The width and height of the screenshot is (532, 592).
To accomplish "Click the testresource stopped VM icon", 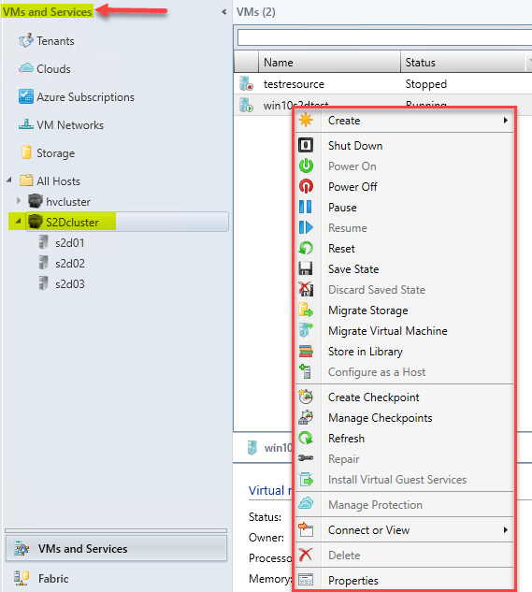I will click(246, 84).
